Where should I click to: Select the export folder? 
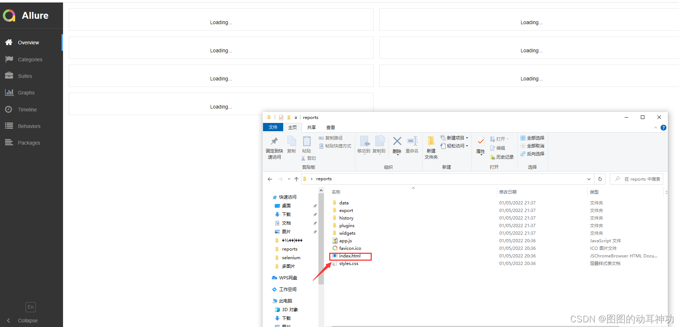[346, 211]
